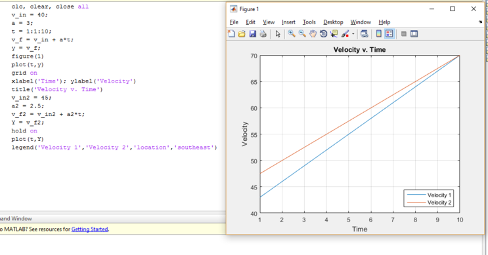488x255 pixels.
Task: Click the dock figure arrow beside the menu bar
Action: (x=480, y=22)
